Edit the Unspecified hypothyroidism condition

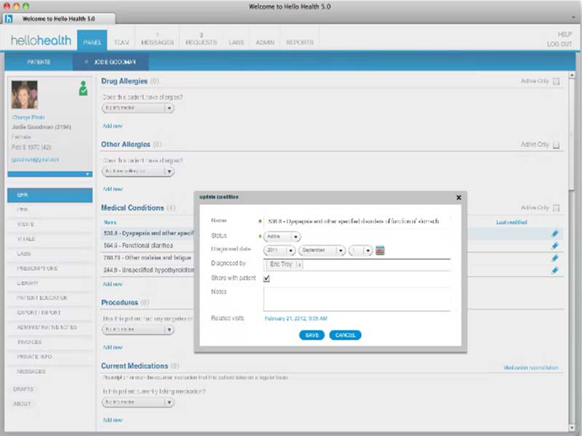554,270
